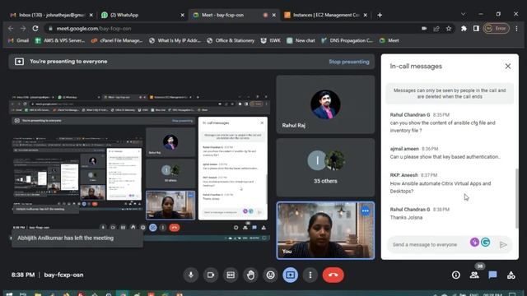
Task: Open the AWS & VPS Server bookmark
Action: (x=60, y=40)
